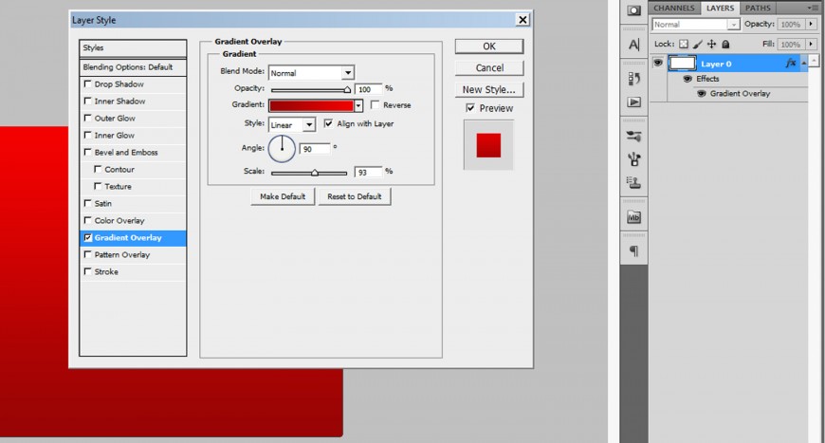
Task: Click the Make Default button
Action: [283, 196]
